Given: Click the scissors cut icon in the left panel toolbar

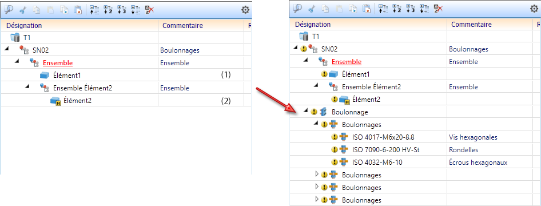Looking at the screenshot, I should (x=23, y=10).
